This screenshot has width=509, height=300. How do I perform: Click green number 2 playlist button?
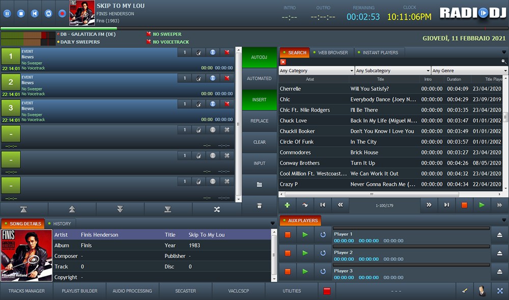(x=11, y=82)
